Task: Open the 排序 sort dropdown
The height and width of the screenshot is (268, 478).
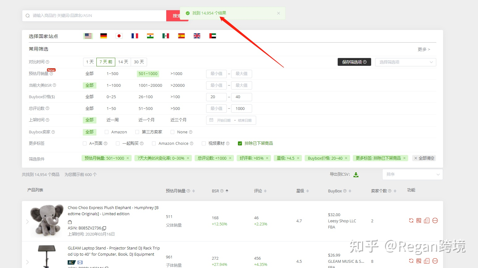Action: tap(412, 174)
